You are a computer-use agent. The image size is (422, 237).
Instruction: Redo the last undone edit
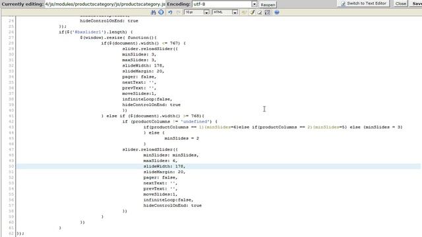point(178,13)
